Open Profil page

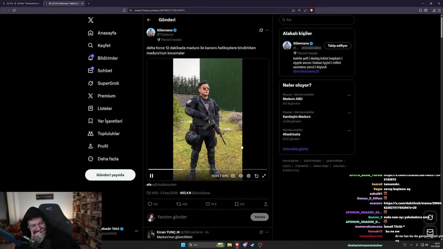pyautogui.click(x=98, y=146)
